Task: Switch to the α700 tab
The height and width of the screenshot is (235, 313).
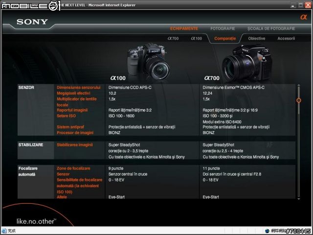Action: 173,39
